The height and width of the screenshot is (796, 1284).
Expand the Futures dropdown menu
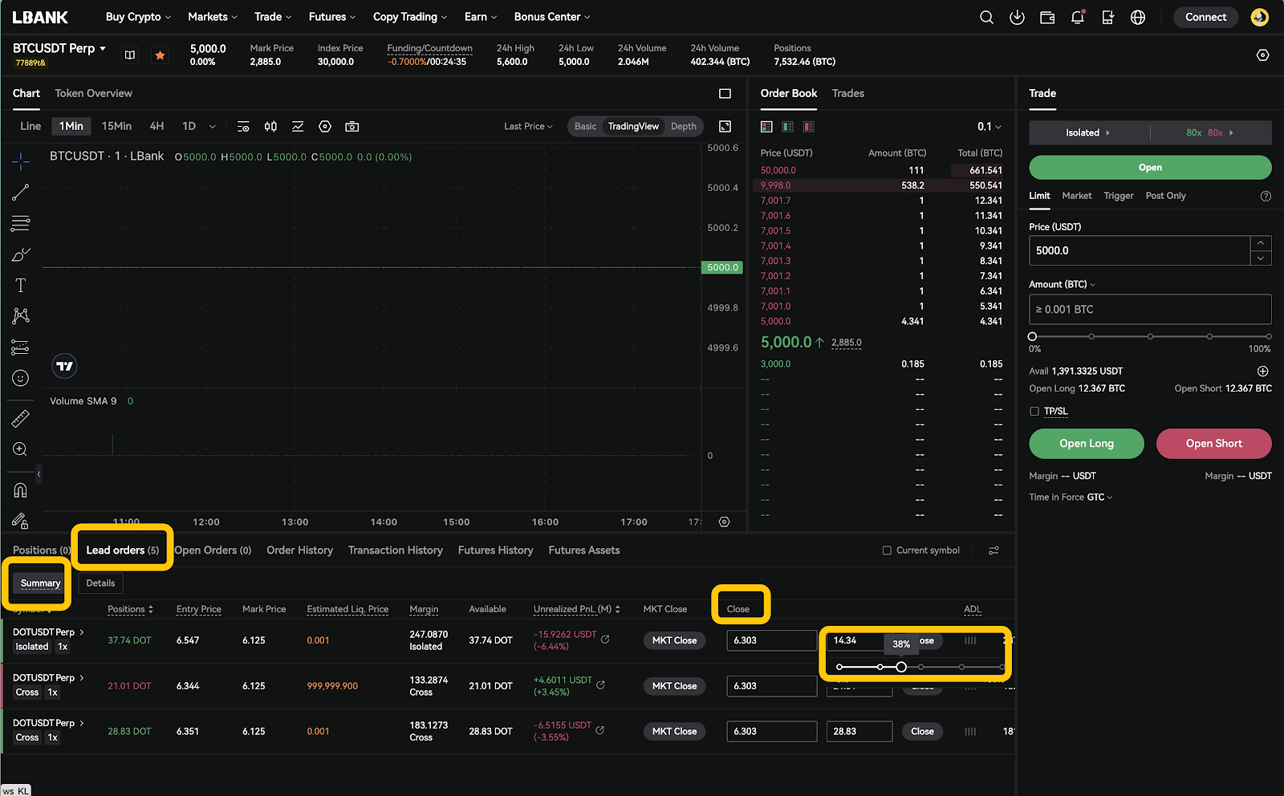tap(332, 17)
